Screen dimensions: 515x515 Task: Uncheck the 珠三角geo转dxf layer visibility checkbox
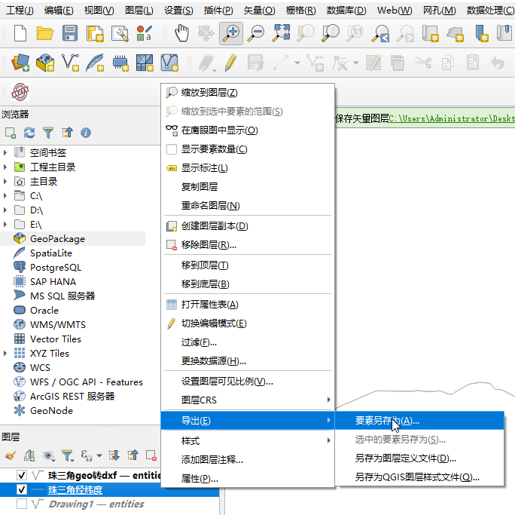tap(22, 475)
